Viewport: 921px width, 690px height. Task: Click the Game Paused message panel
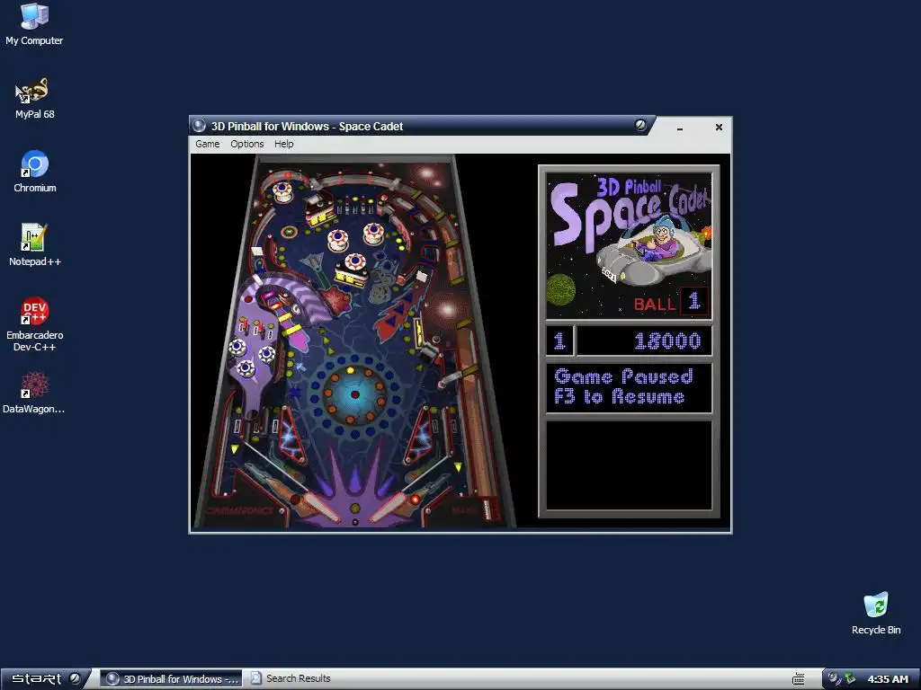629,388
